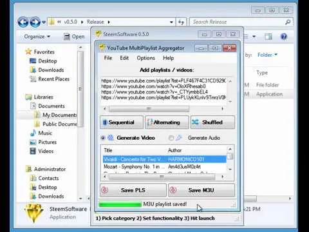Click the Release breadcrumb segment

[x=95, y=22]
